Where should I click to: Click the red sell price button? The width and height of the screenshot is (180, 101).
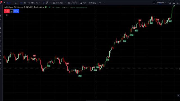tap(7, 11)
